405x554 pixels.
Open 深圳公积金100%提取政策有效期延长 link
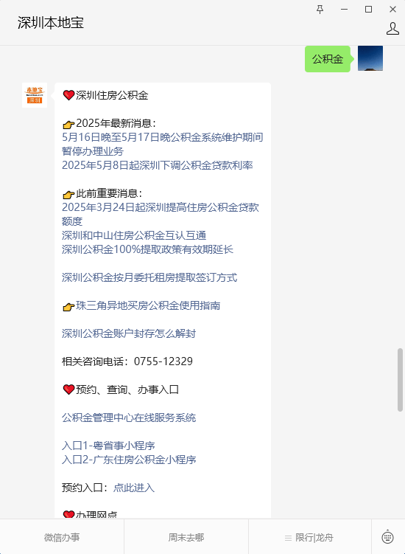point(147,249)
